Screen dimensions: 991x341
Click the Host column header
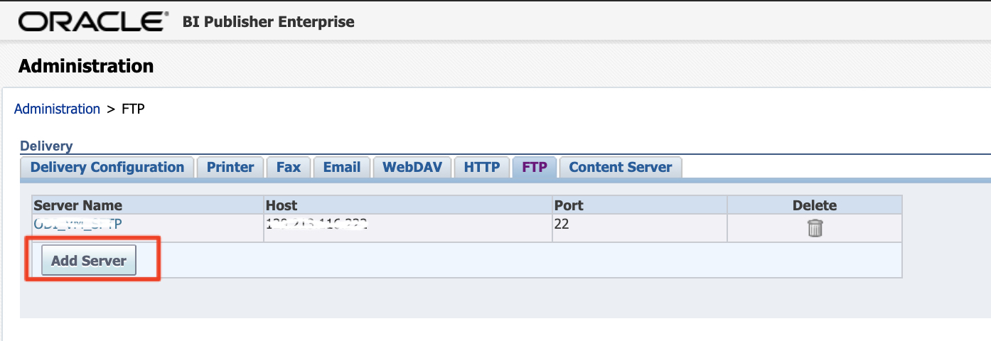pos(282,205)
